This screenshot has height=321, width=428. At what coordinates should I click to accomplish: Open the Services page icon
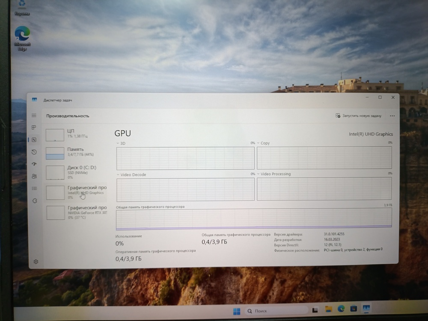click(35, 201)
